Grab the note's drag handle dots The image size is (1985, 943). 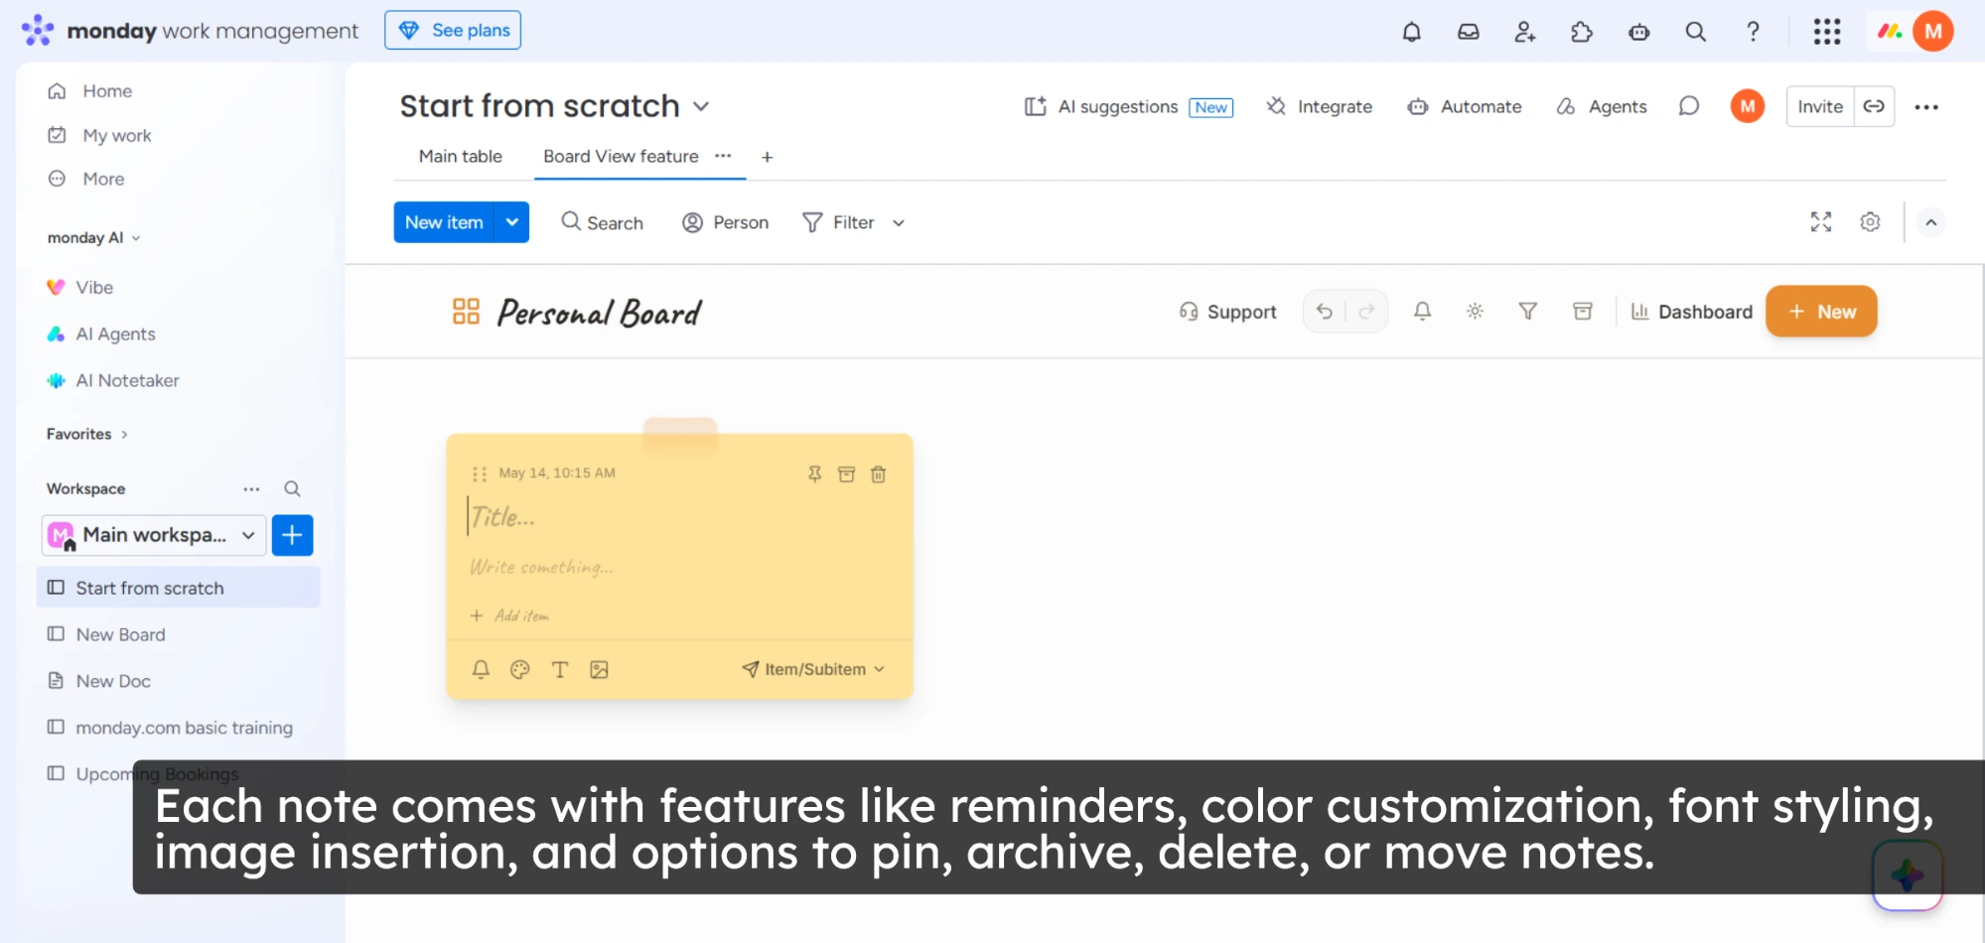pyautogui.click(x=480, y=473)
